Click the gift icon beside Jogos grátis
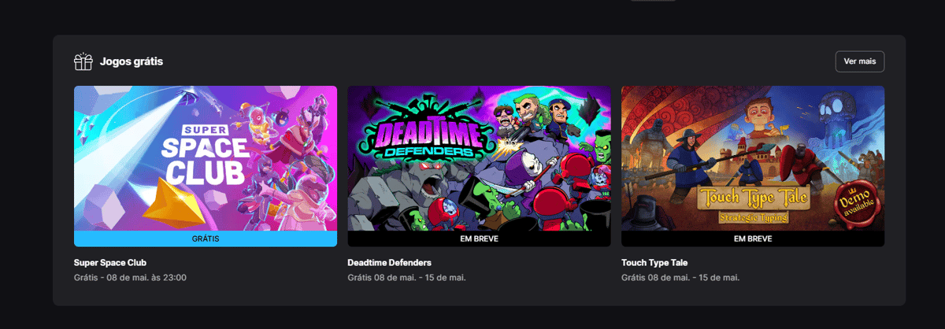The image size is (945, 329). point(83,61)
